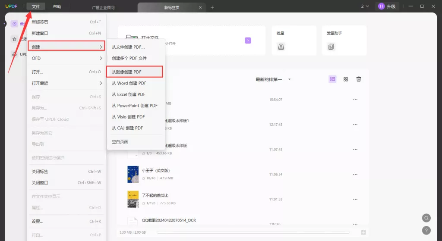Open more options for 了不起的盖茨比 file
Image resolution: width=442 pixels, height=241 pixels.
[355, 199]
